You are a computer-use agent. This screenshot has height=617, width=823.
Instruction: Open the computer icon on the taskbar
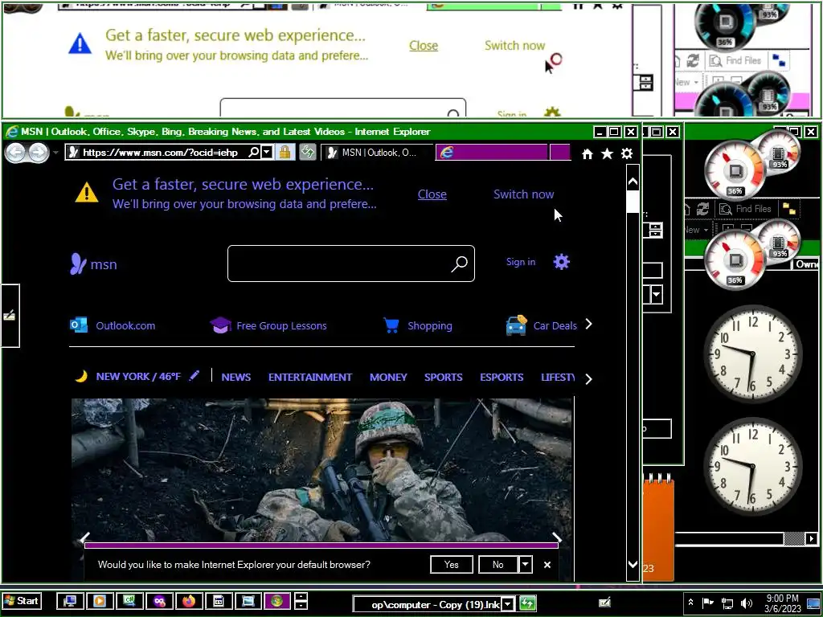pyautogui.click(x=69, y=601)
